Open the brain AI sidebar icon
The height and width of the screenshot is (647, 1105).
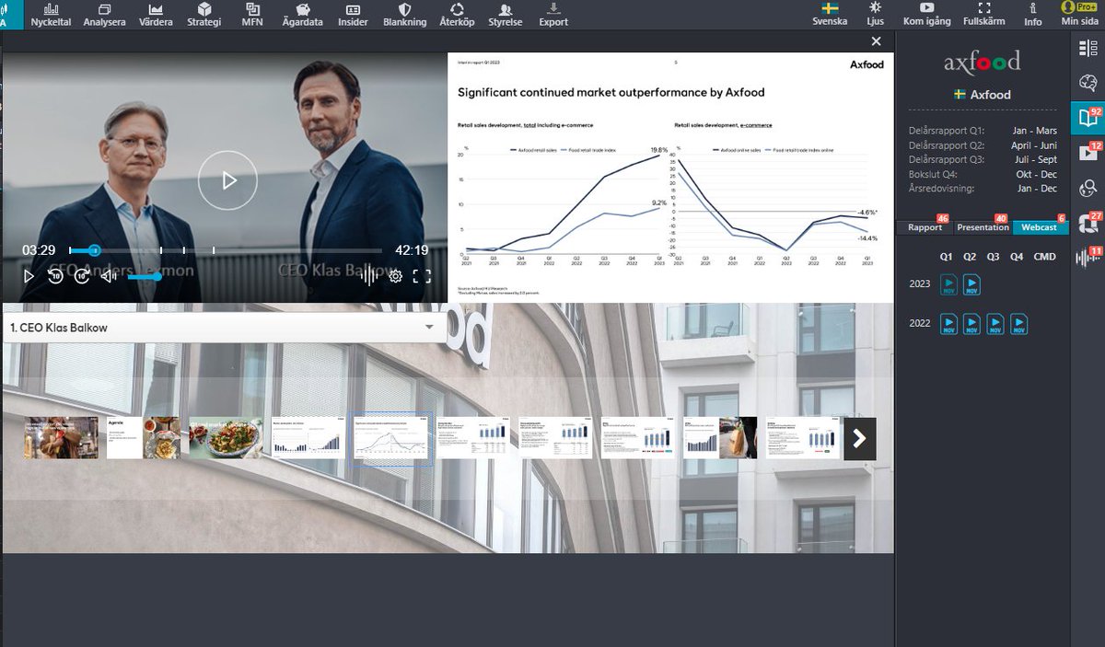[1088, 84]
